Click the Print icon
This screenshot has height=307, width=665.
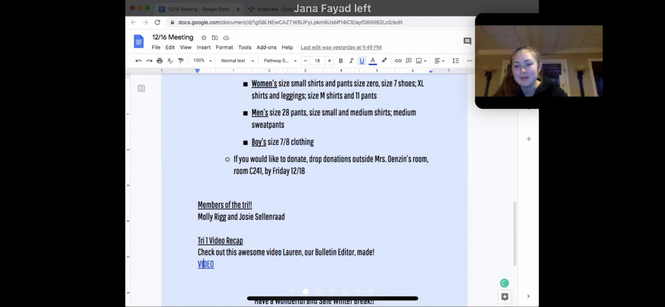[159, 61]
